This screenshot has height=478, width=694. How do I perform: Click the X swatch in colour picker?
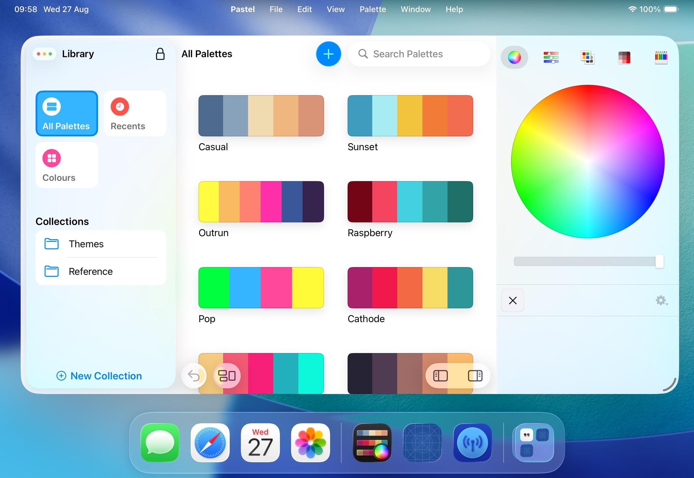point(513,300)
